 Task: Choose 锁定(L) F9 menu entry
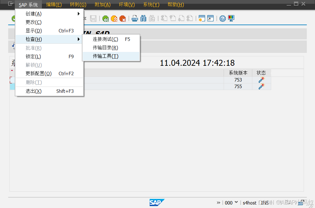click(x=49, y=57)
